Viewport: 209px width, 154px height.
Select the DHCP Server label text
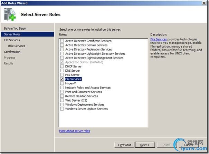click(x=73, y=66)
